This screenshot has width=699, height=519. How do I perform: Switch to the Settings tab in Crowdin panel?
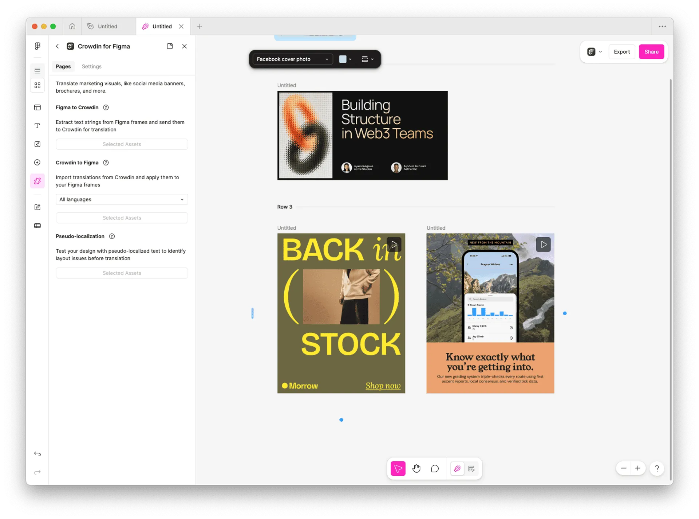91,66
